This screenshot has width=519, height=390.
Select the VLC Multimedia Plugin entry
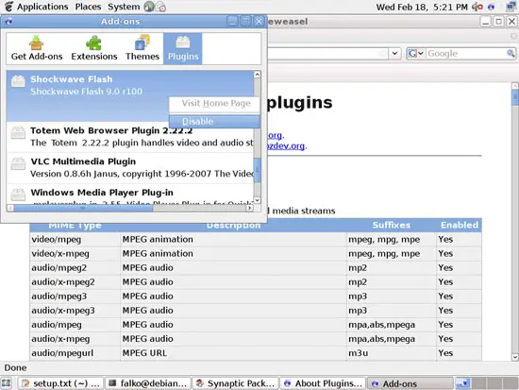130,168
